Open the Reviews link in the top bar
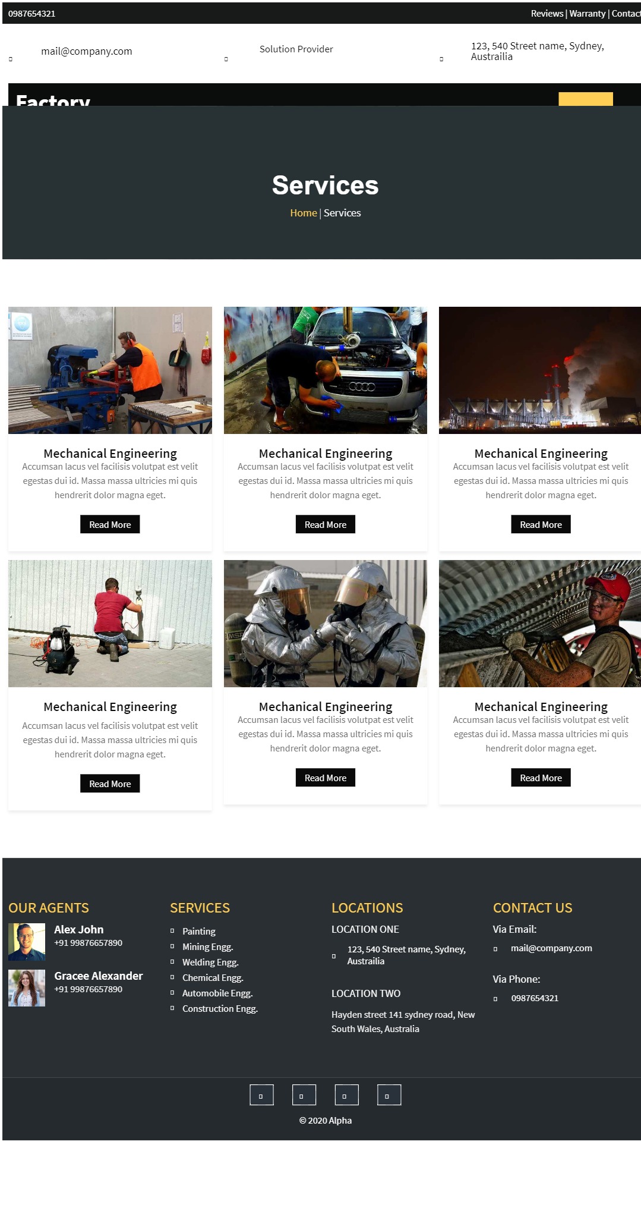The image size is (641, 1211). [x=547, y=14]
